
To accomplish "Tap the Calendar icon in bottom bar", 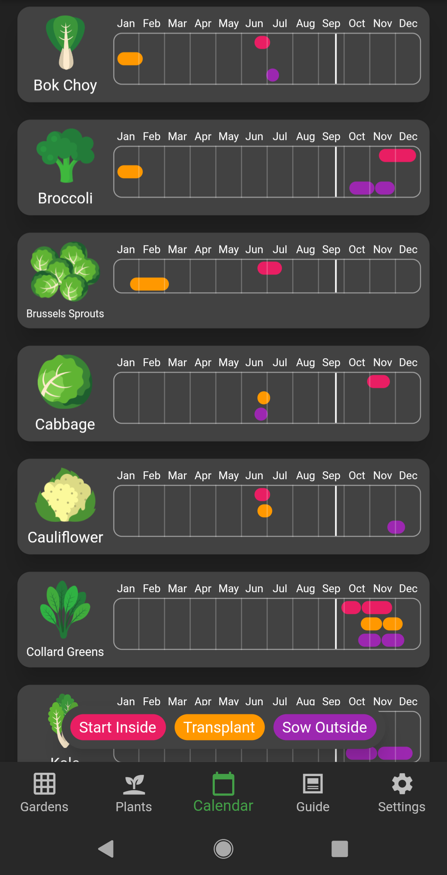I will [x=223, y=784].
